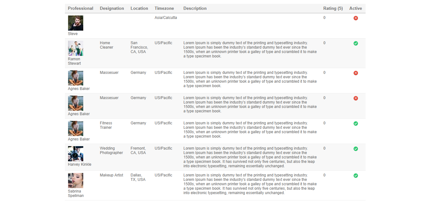The image size is (427, 202).
Task: Click red inactive icon in first Massesuer row
Action: coord(355,73)
